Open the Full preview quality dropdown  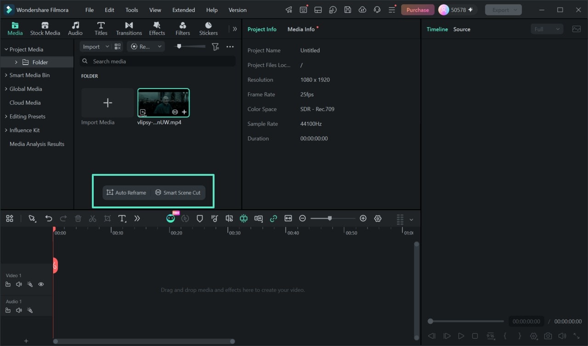coord(547,29)
